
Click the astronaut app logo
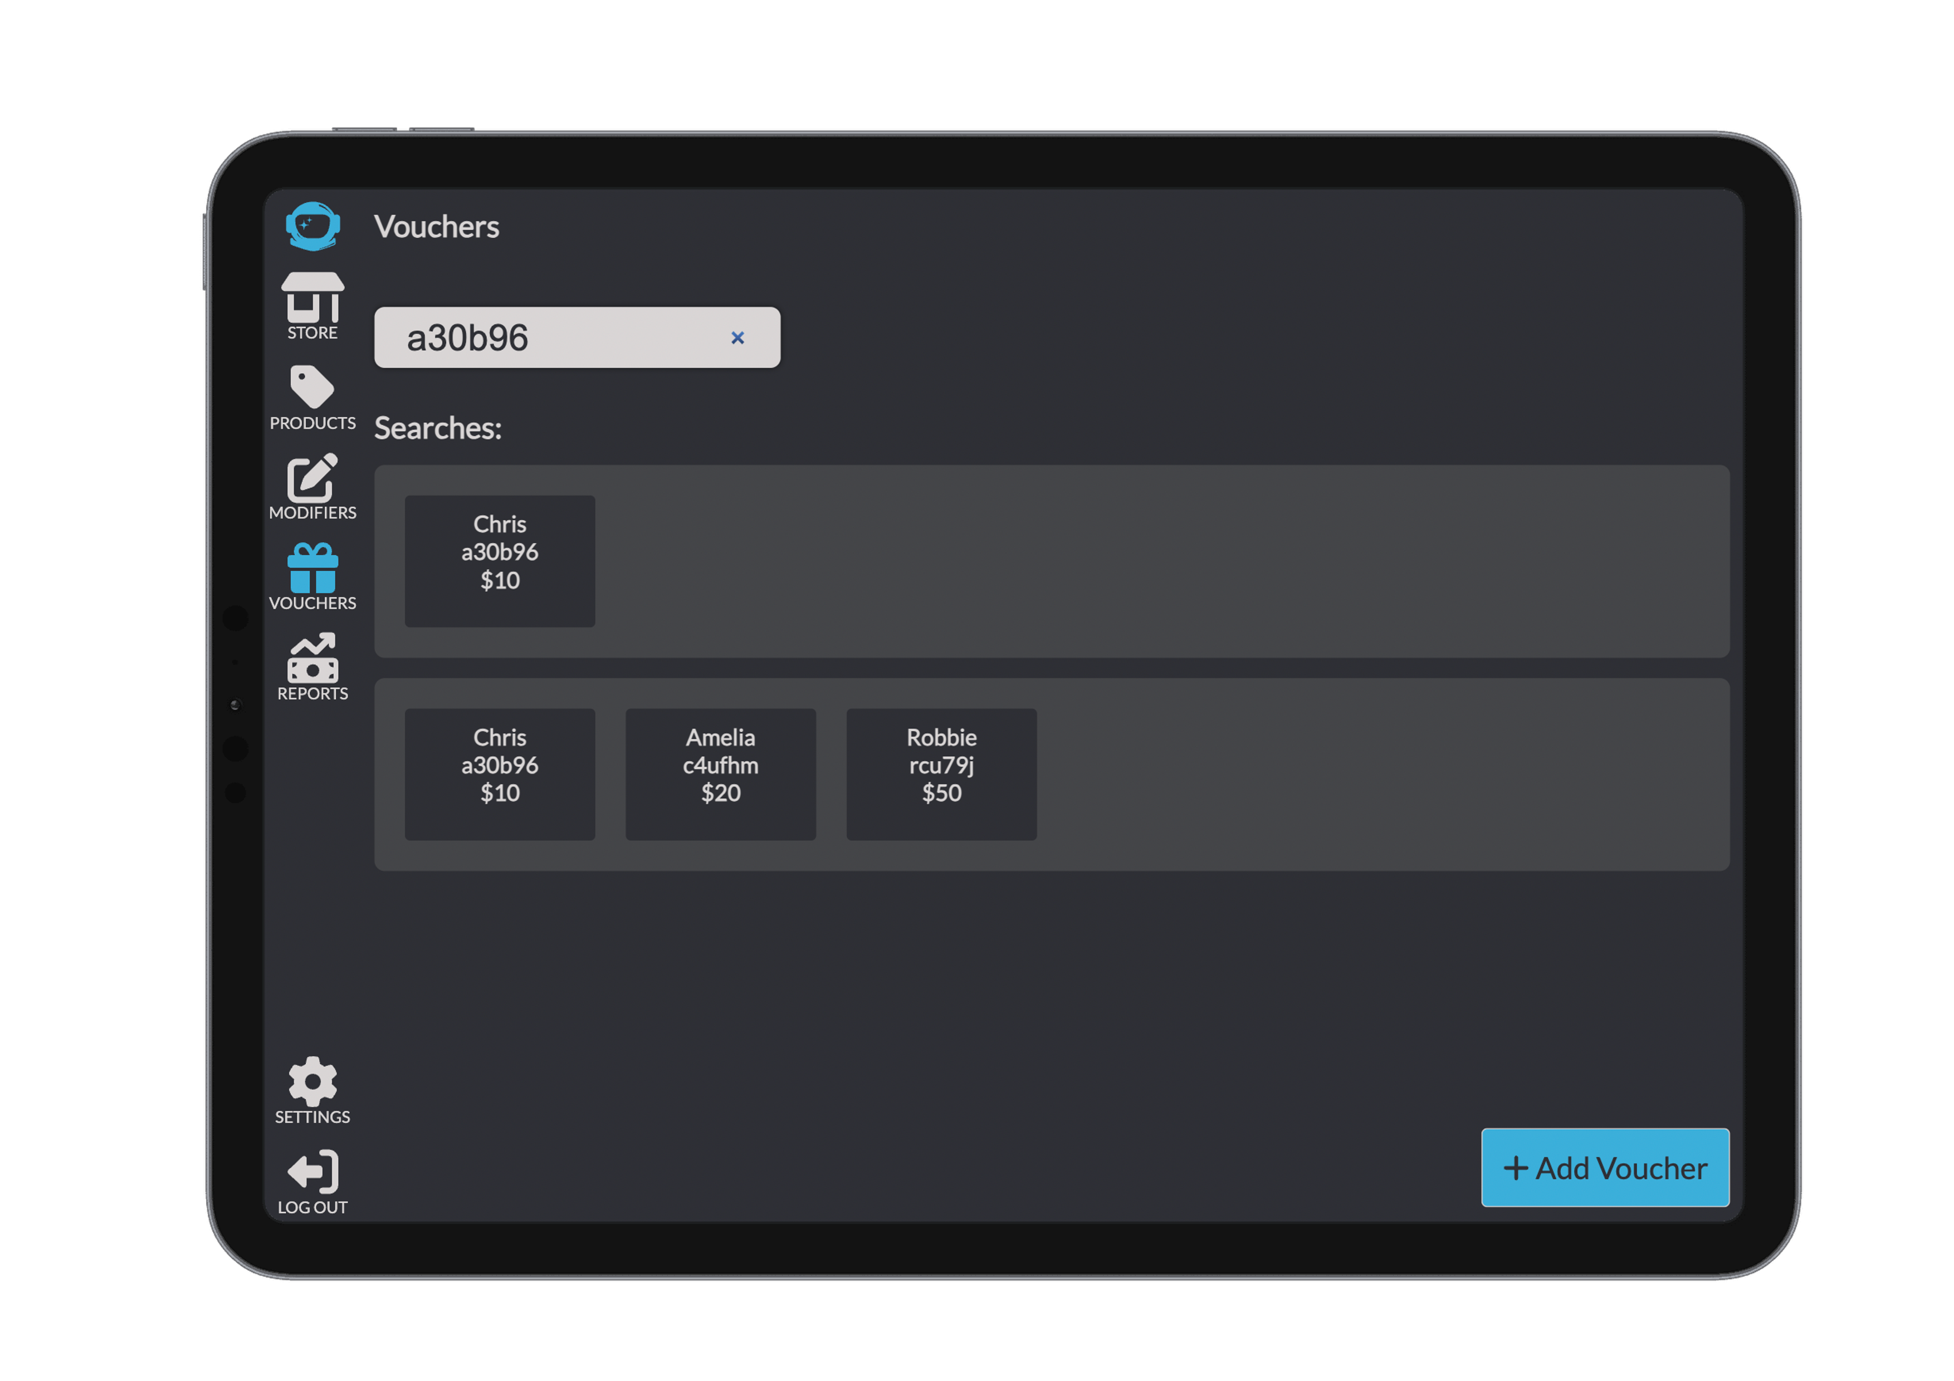point(312,226)
